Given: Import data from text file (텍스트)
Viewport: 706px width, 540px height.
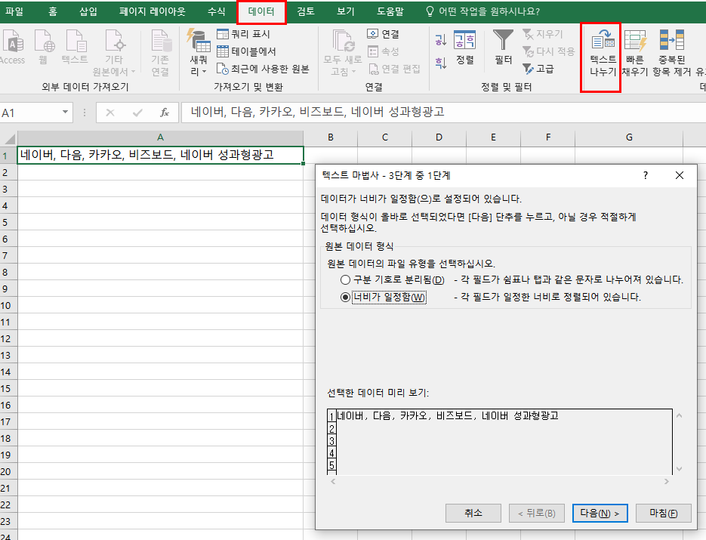Looking at the screenshot, I should click(x=75, y=48).
